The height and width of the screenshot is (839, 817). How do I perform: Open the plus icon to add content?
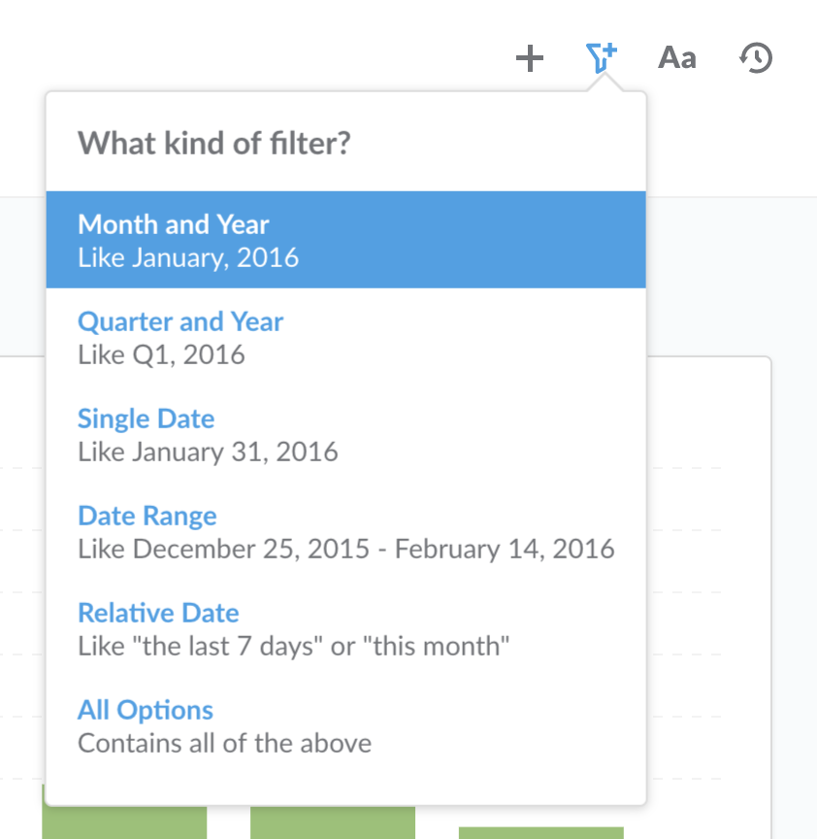click(x=530, y=58)
